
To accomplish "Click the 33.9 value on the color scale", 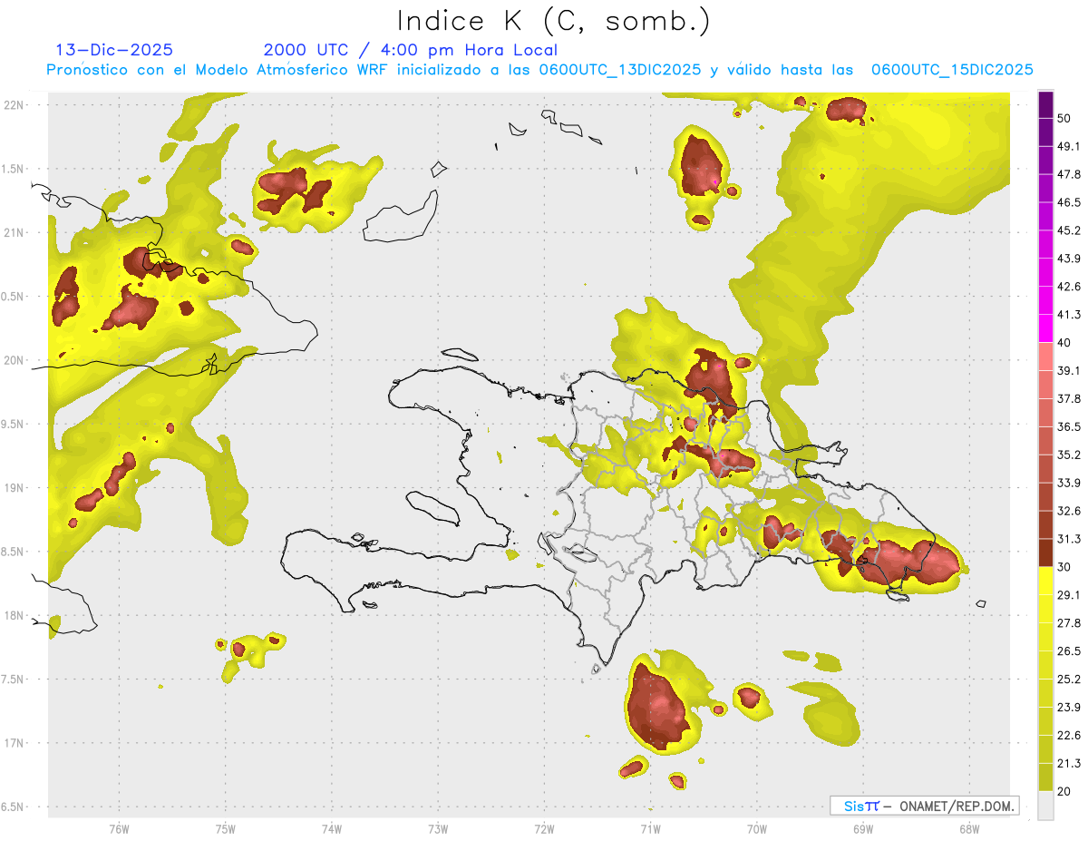I will [x=1069, y=483].
